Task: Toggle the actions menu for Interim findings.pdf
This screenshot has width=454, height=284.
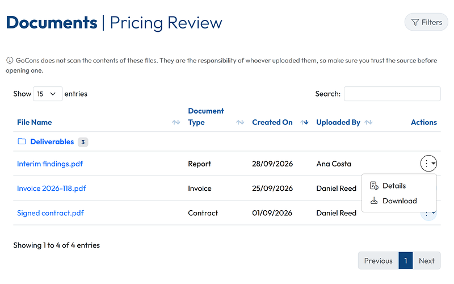Action: tap(428, 164)
